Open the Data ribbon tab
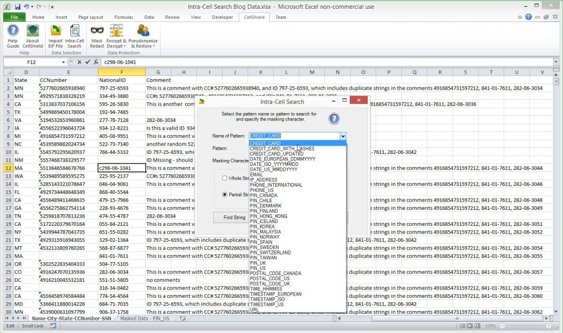 [149, 17]
